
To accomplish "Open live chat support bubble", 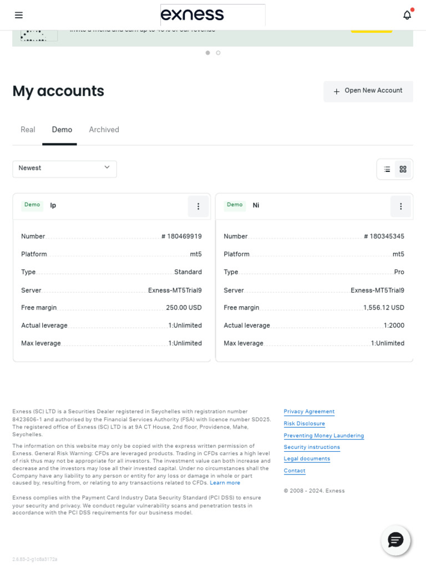I will [395, 540].
